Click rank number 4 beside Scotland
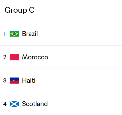The image size is (122, 115). click(5, 104)
